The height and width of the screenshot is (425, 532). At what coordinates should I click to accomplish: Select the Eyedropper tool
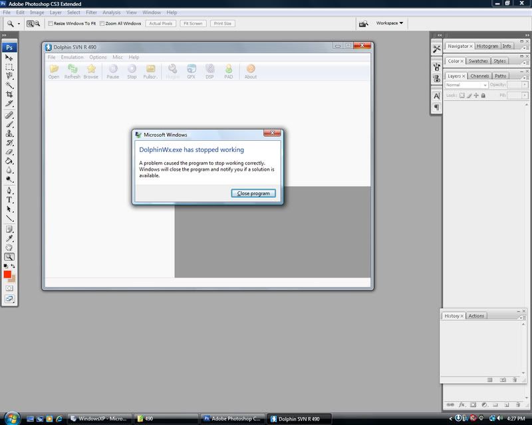click(9, 238)
